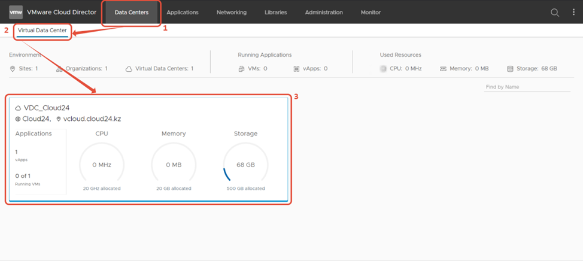Select the Administration tab

pyautogui.click(x=324, y=13)
